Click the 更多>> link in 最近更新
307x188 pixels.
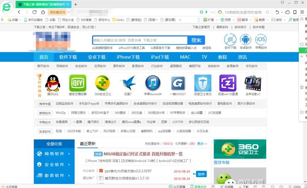[x=202, y=143]
